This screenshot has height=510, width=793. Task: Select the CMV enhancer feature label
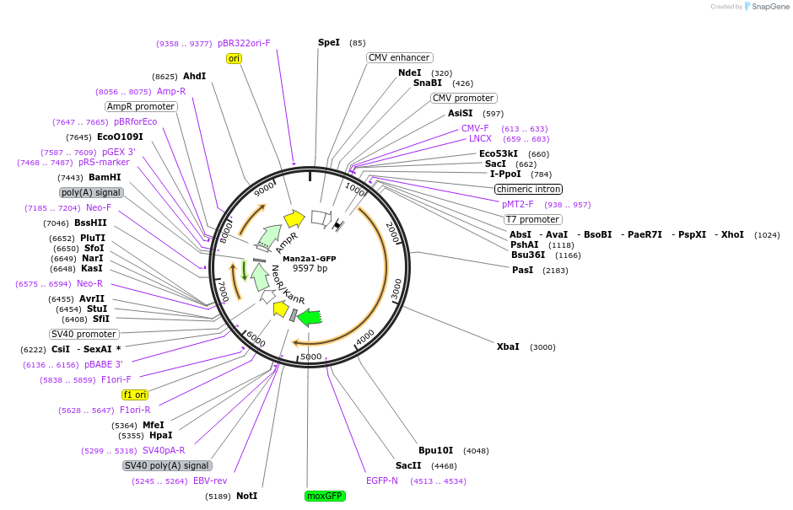tap(399, 57)
